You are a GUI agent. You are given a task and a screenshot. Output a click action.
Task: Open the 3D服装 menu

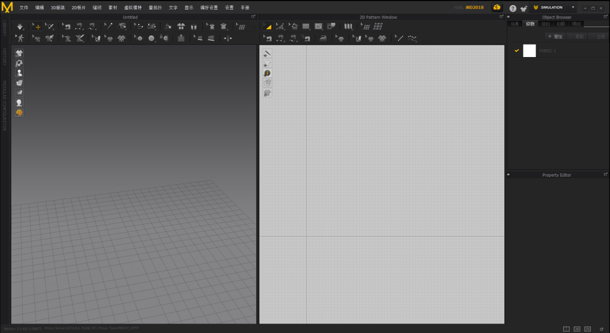coord(58,8)
